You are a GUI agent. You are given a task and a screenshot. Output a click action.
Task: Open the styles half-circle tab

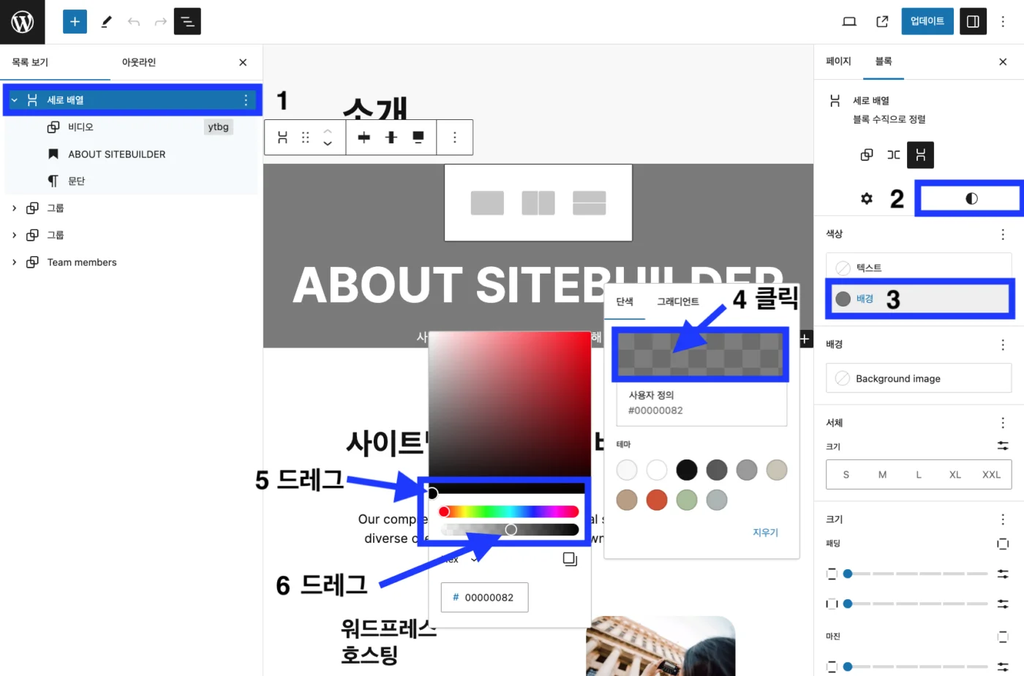[x=971, y=198]
